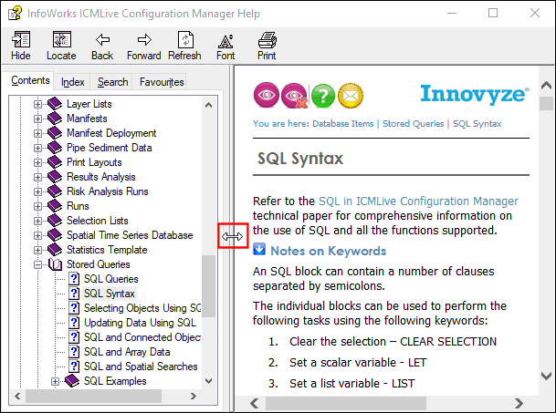The height and width of the screenshot is (413, 556).
Task: Expand the Layer Lists node
Action: (x=37, y=104)
